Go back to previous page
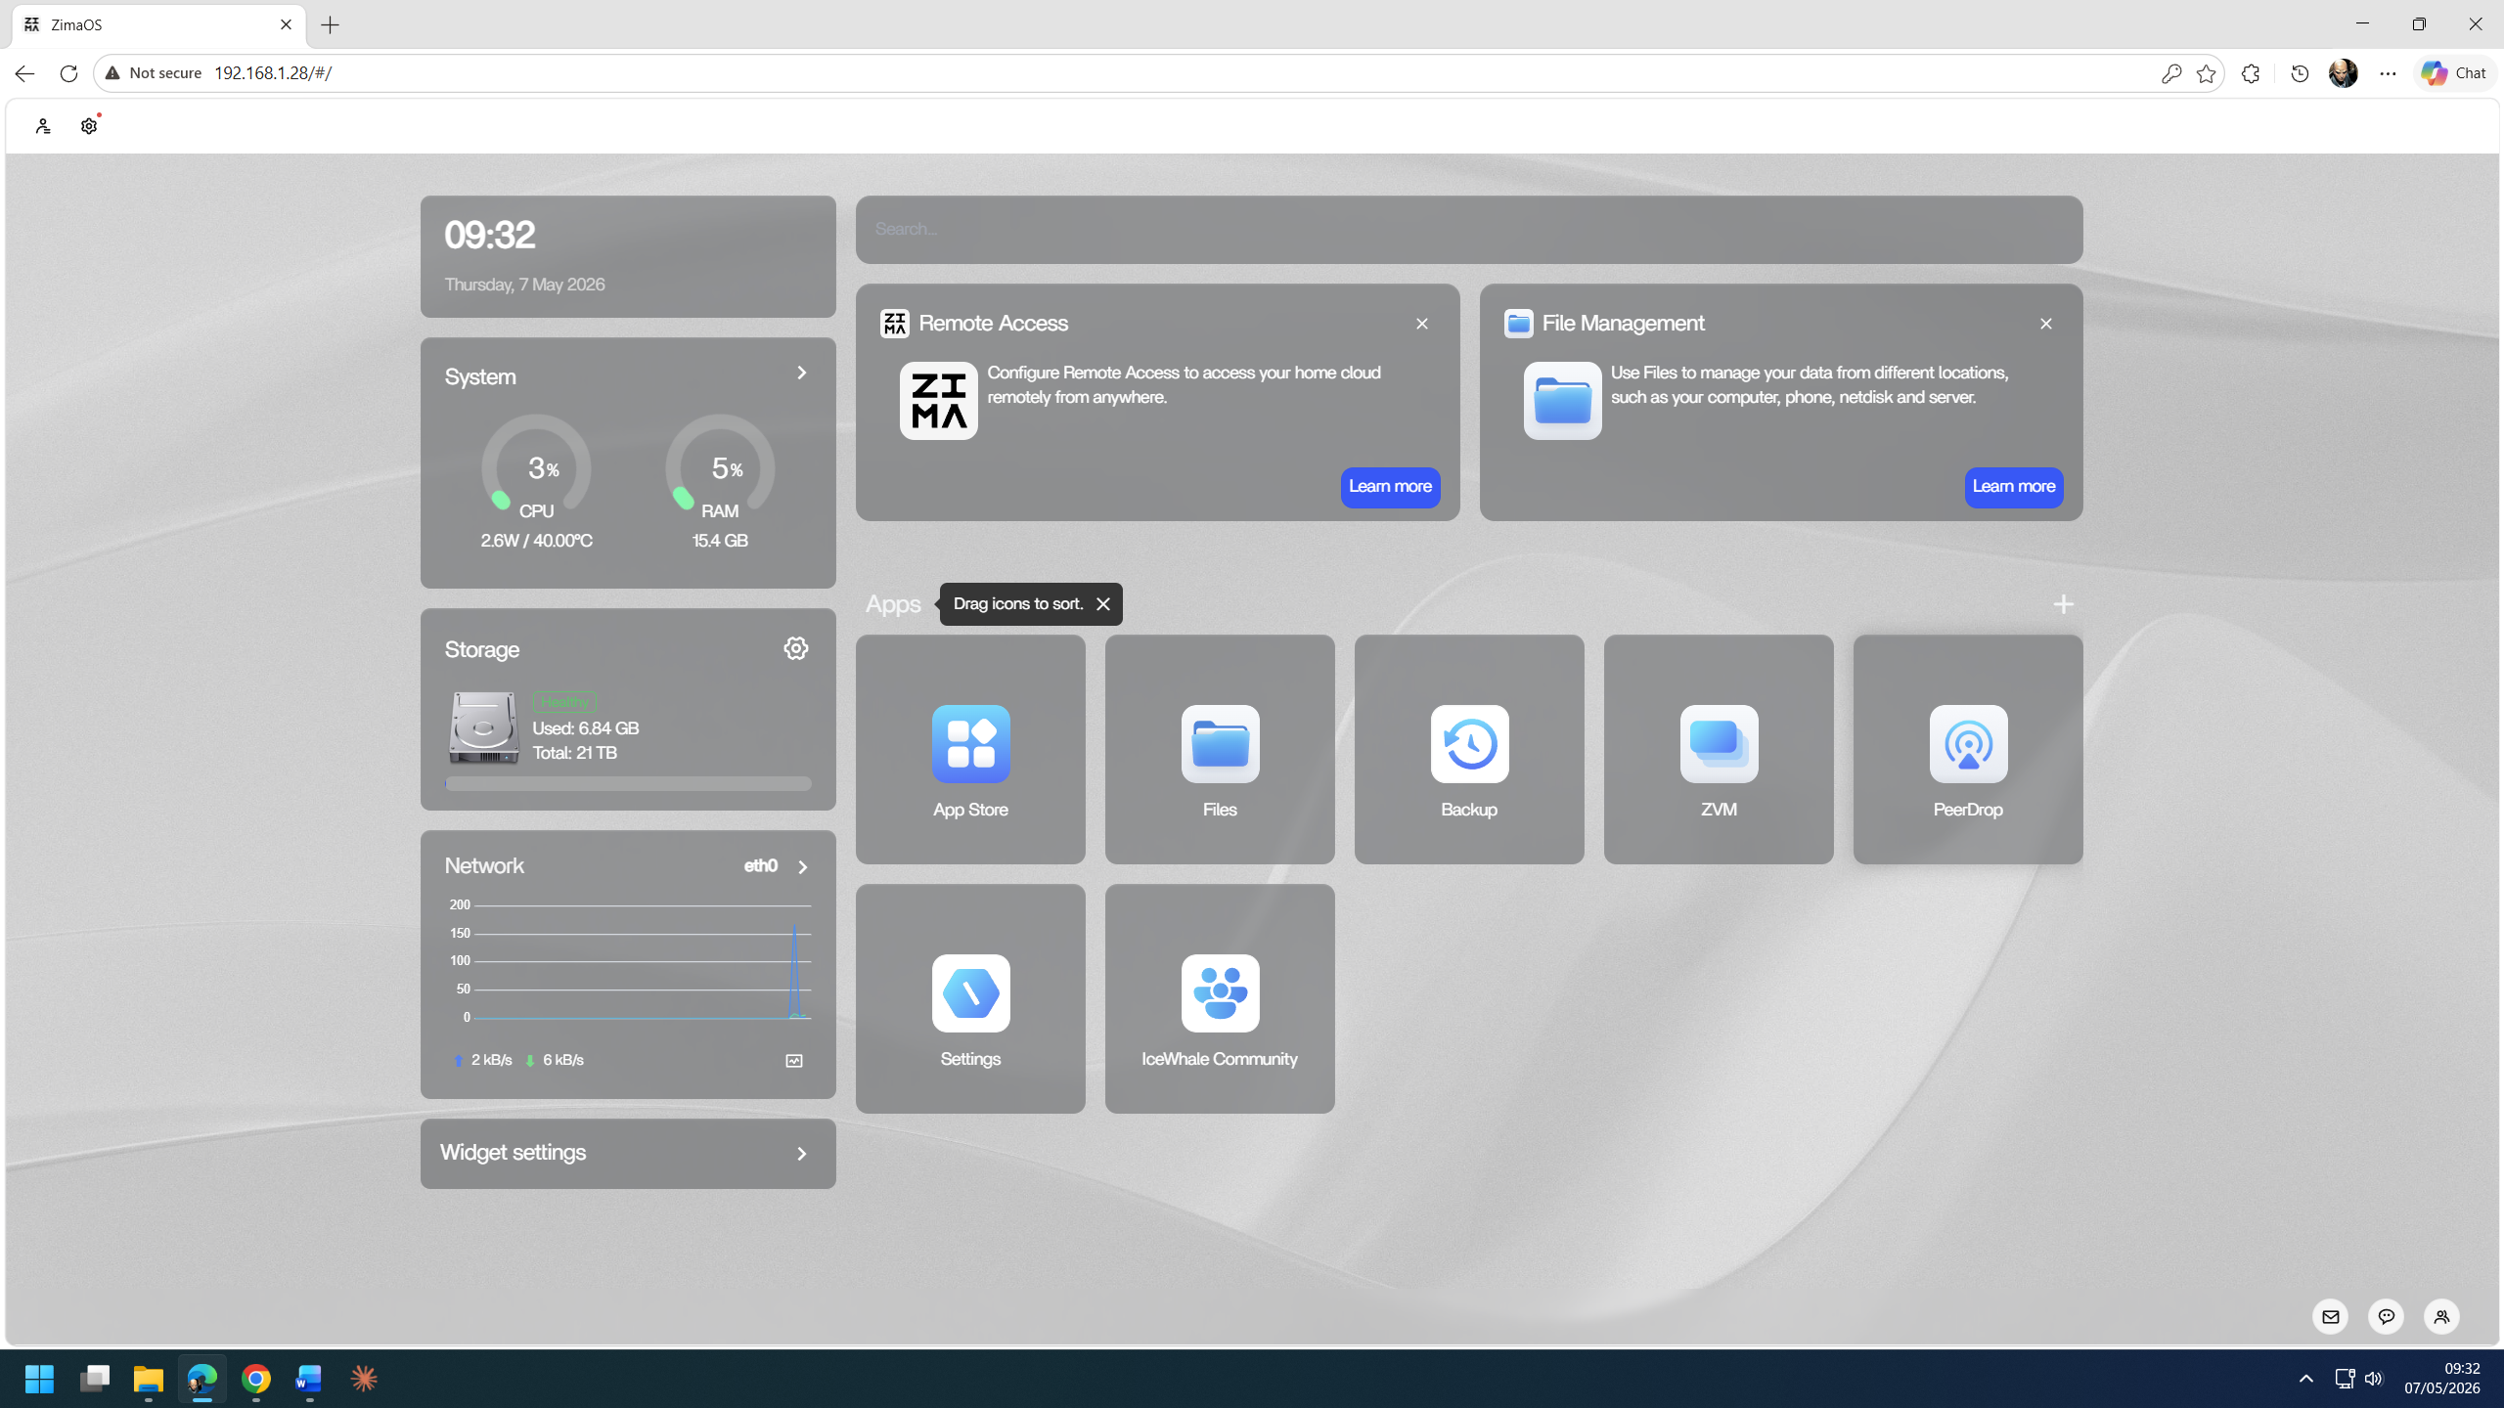Image resolution: width=2504 pixels, height=1408 pixels. click(x=24, y=73)
